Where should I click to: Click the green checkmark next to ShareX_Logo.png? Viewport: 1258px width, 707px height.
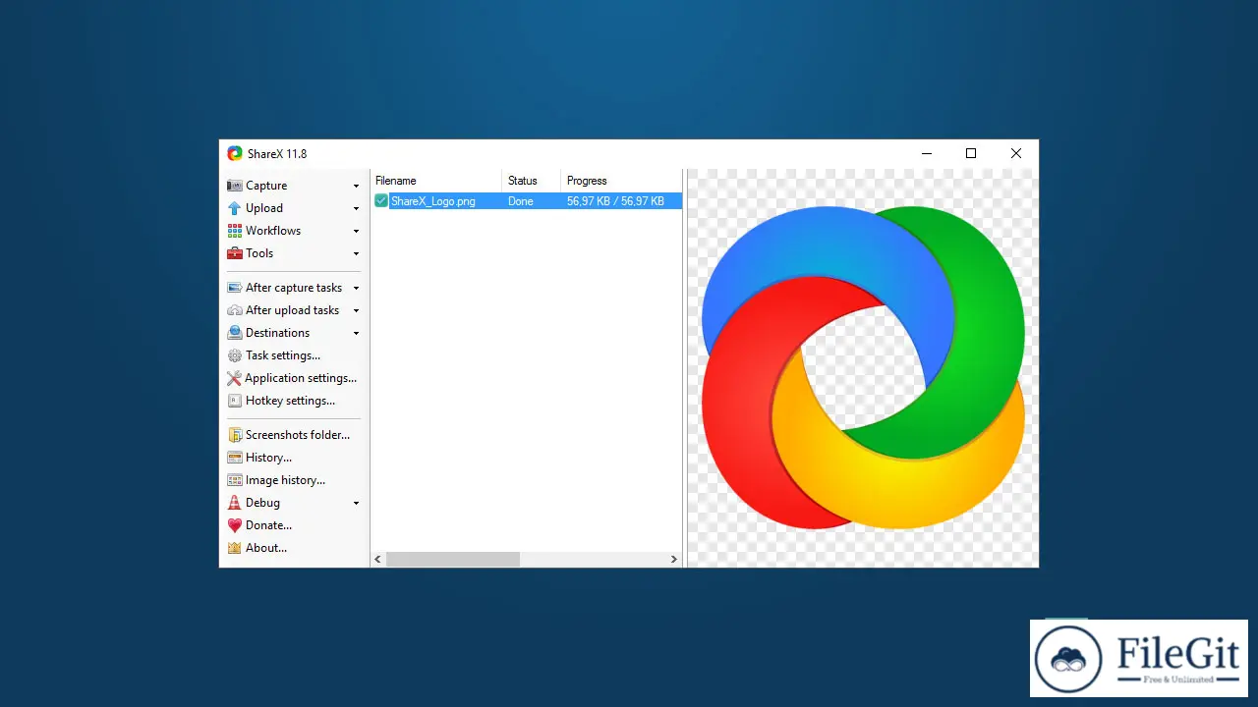381,200
